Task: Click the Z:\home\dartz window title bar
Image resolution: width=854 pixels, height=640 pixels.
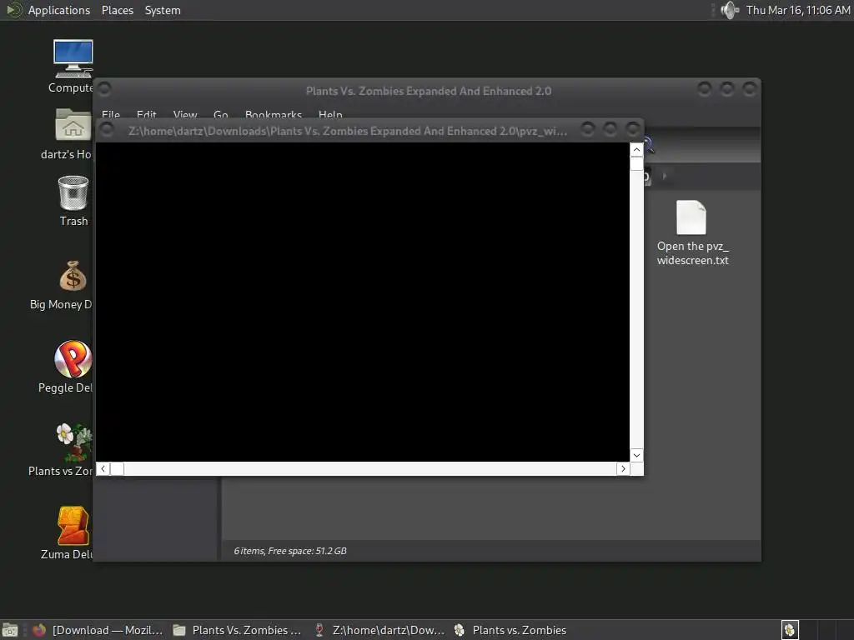Action: tap(348, 131)
